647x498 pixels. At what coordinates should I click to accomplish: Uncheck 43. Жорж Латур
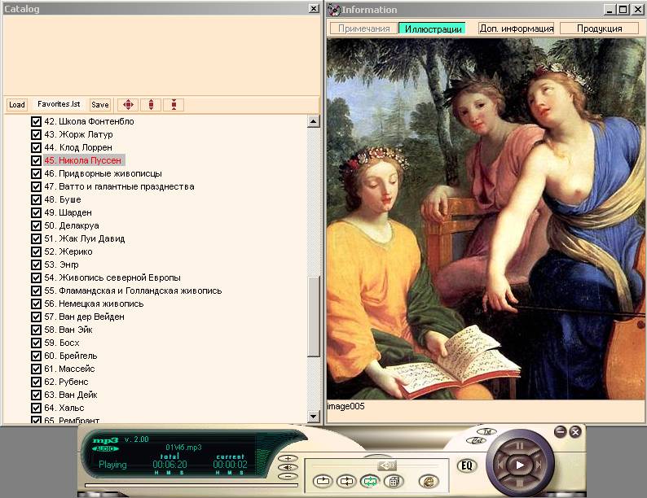pos(37,135)
